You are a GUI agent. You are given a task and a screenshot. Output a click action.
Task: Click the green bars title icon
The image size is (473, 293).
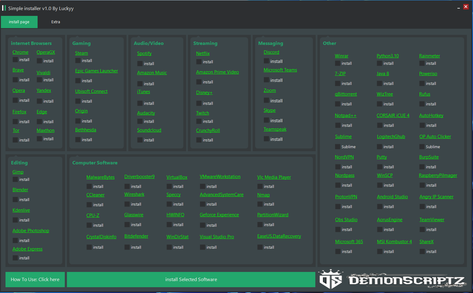(4, 8)
